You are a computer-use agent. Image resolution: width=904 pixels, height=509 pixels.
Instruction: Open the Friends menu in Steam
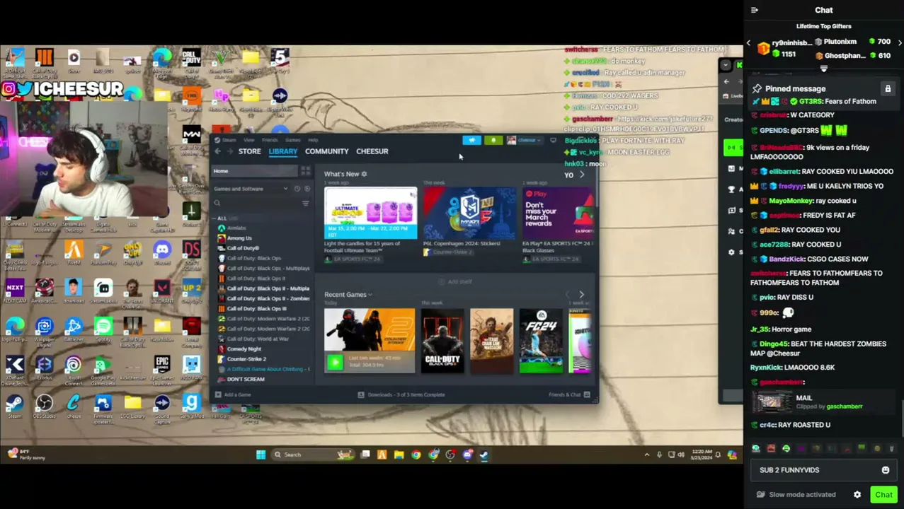pyautogui.click(x=270, y=140)
